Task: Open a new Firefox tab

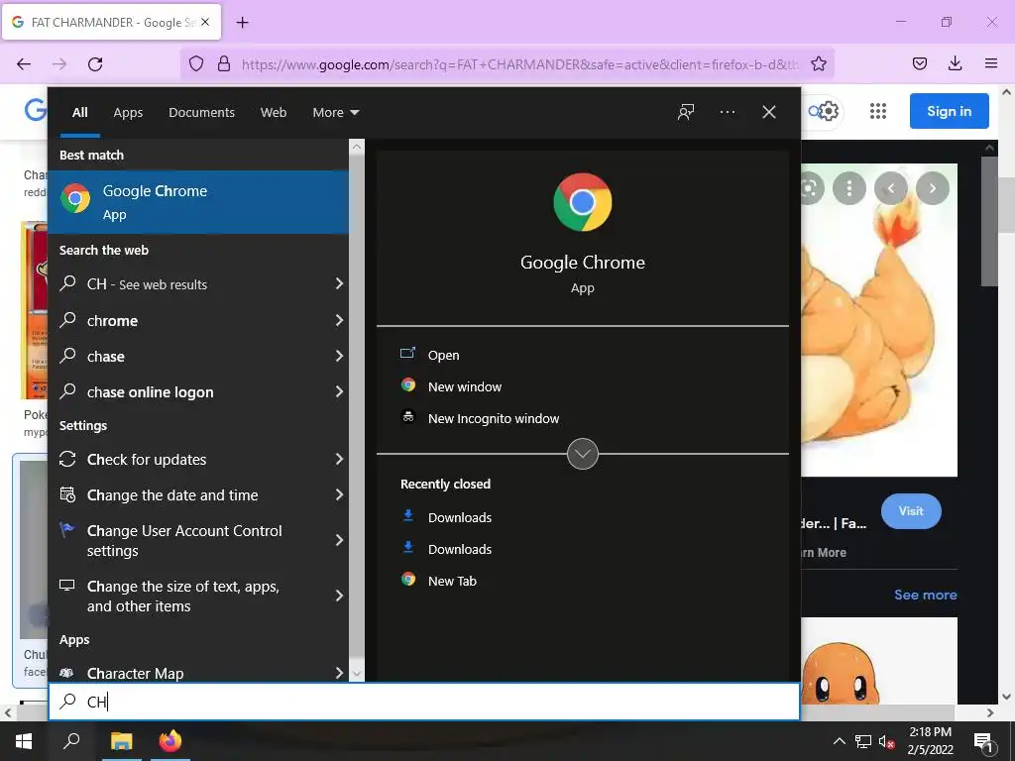Action: 243,23
